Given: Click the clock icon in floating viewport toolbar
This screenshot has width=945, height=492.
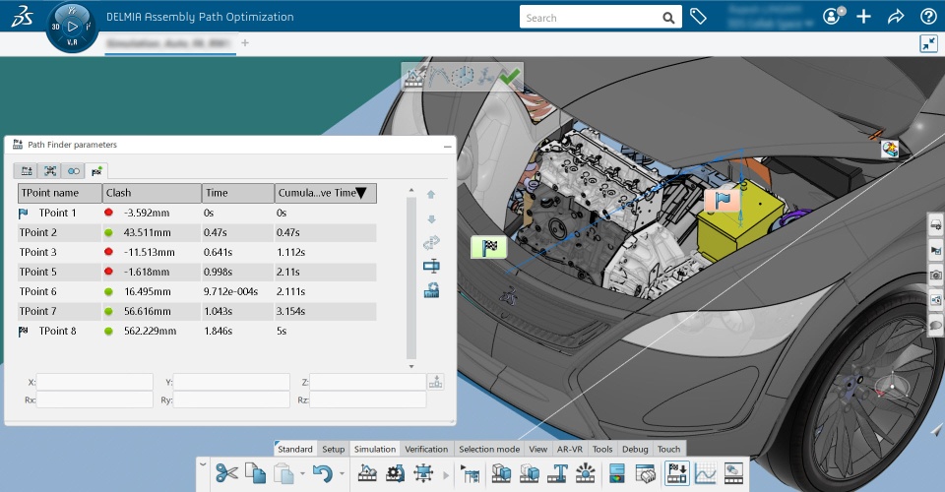Looking at the screenshot, I should tap(463, 77).
